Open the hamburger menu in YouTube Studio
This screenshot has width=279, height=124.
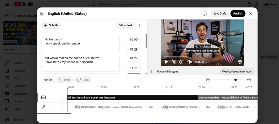(x=7, y=4)
